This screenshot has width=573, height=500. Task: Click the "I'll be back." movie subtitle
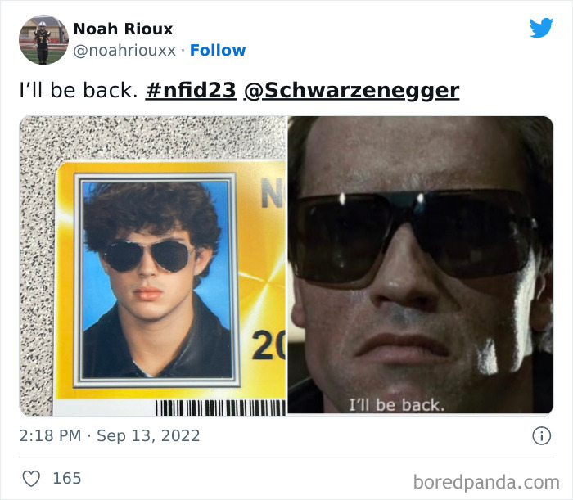(x=396, y=405)
